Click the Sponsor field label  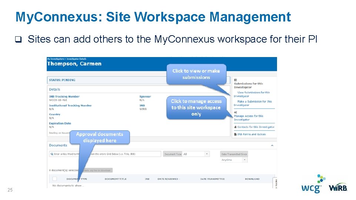145,96
